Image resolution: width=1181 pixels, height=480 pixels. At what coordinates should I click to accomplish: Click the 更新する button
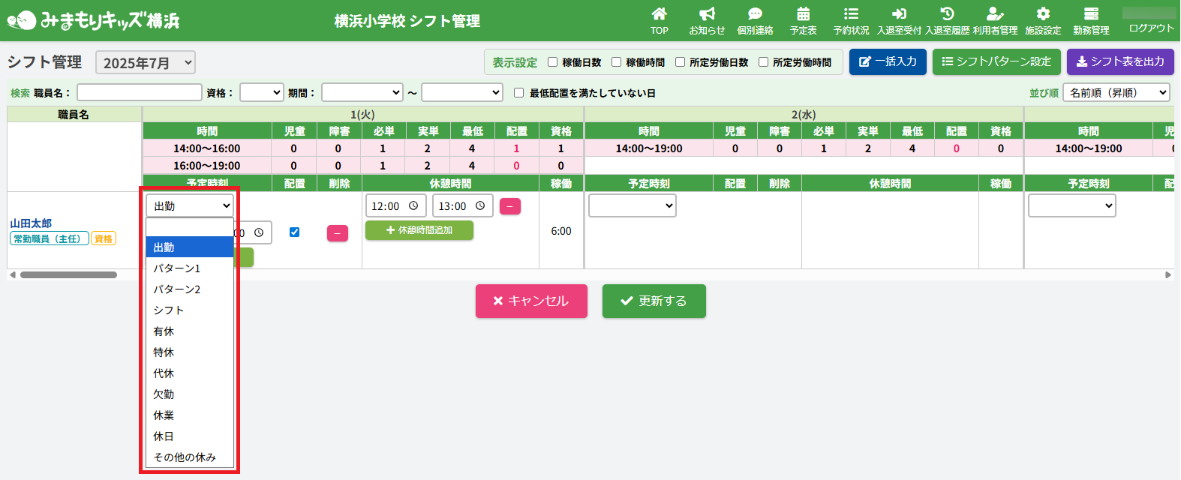click(x=654, y=301)
